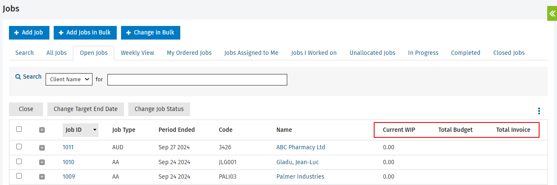Click the Total Invoice column header
Screen dimensions: 557x185
513,130
